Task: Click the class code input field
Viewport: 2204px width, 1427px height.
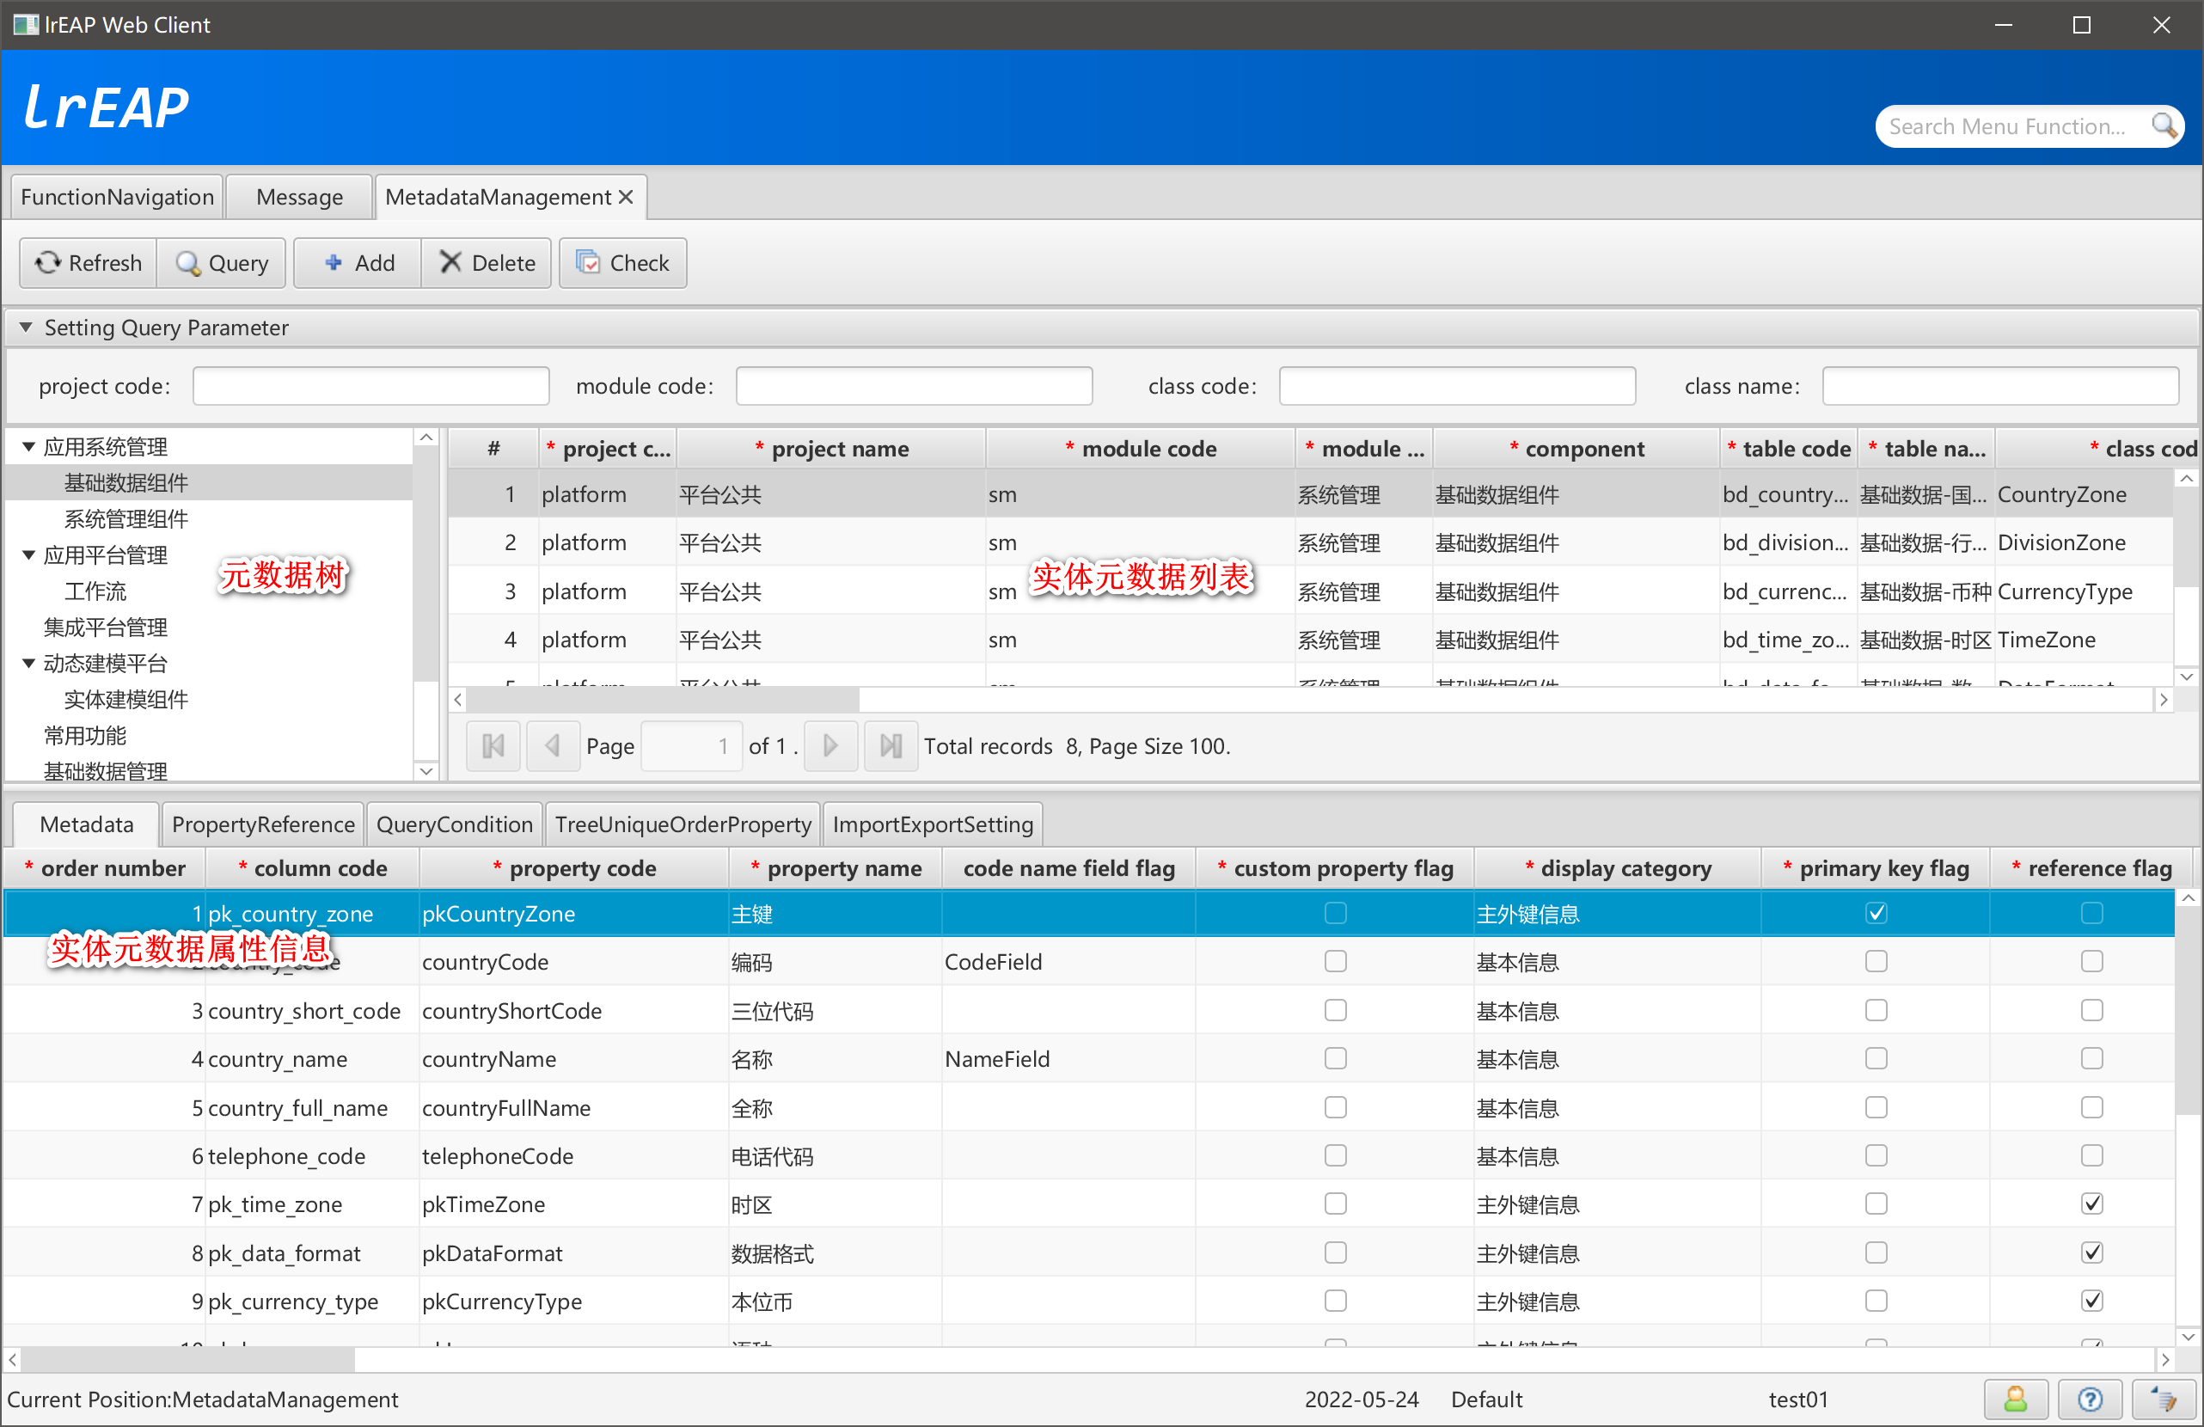Action: (1457, 386)
